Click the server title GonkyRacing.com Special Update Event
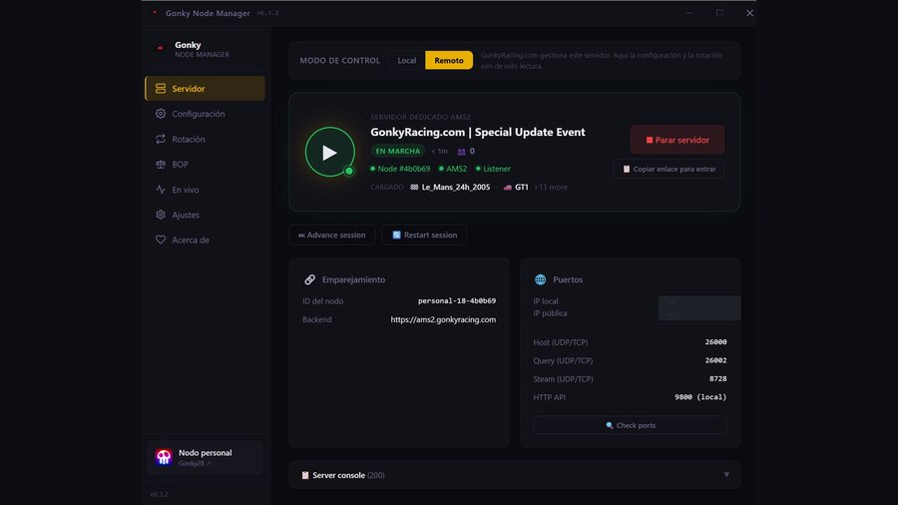Viewport: 898px width, 505px height. click(x=478, y=133)
